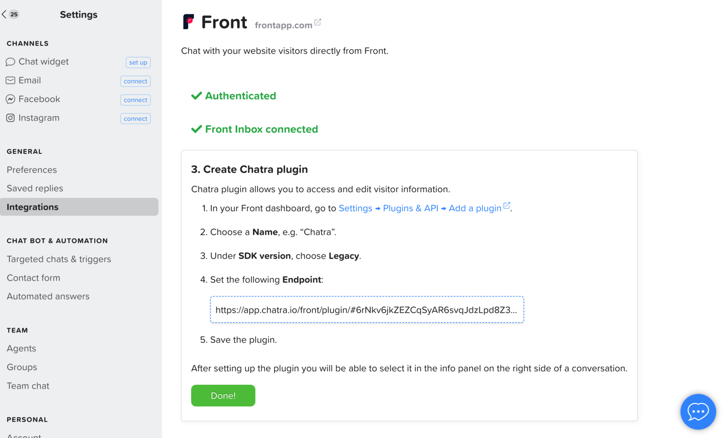Image resolution: width=723 pixels, height=438 pixels.
Task: Open Saved replies settings
Action: point(35,188)
